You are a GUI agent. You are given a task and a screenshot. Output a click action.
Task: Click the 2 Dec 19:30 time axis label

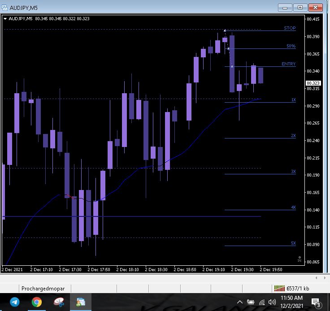(x=242, y=270)
